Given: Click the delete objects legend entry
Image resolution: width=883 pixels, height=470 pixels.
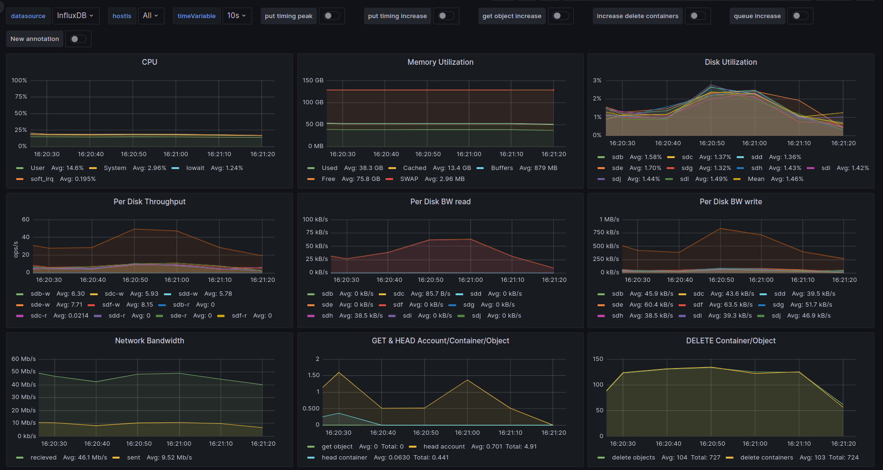Looking at the screenshot, I should [633, 458].
